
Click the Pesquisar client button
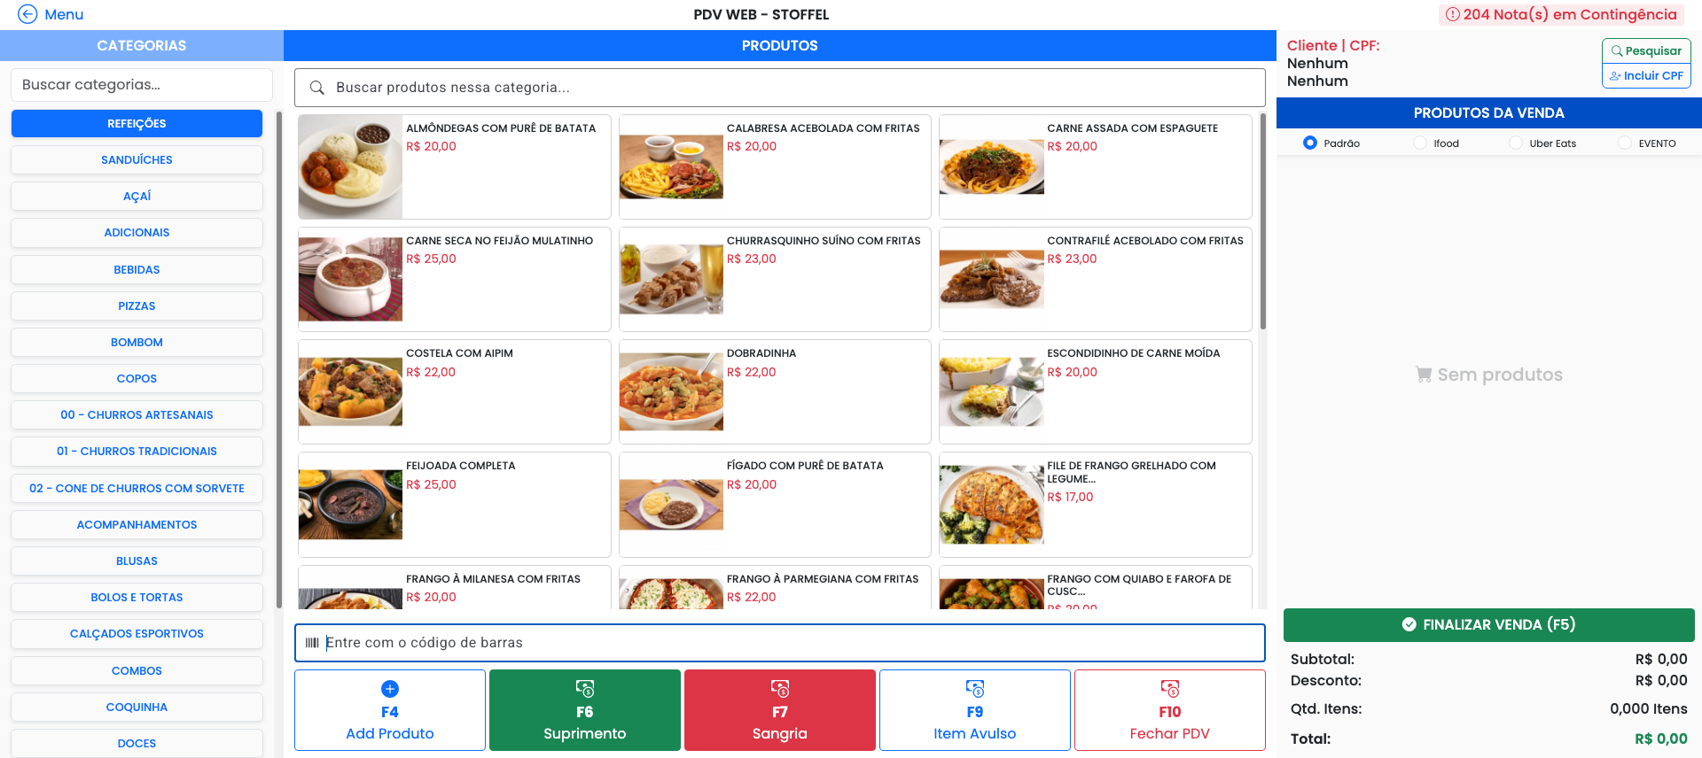1646,51
